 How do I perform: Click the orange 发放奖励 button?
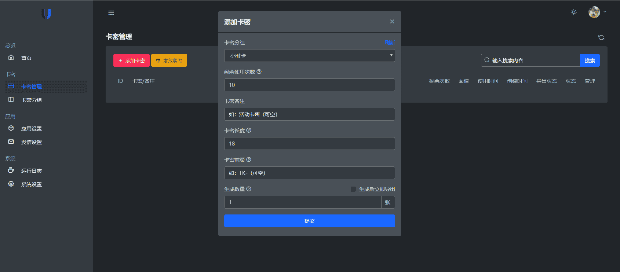coord(169,60)
